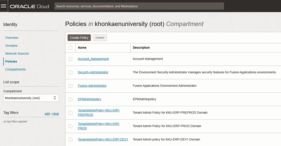Open the Account_Management policy

tap(93, 59)
